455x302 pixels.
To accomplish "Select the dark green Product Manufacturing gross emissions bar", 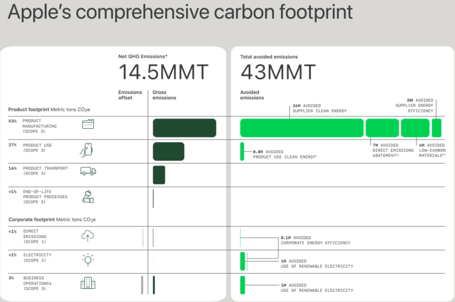I will tap(185, 128).
